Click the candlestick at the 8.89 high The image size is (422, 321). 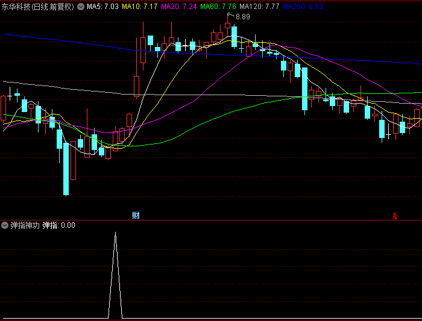(x=227, y=25)
